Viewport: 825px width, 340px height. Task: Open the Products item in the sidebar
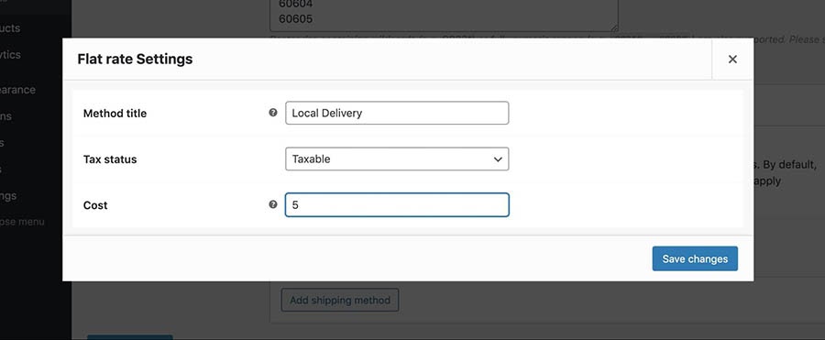pyautogui.click(x=10, y=27)
